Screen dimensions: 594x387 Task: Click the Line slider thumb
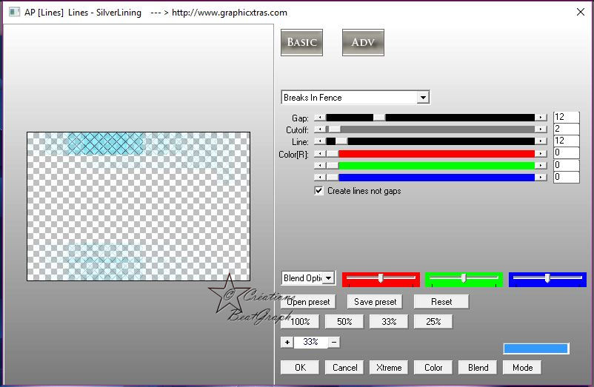point(341,141)
